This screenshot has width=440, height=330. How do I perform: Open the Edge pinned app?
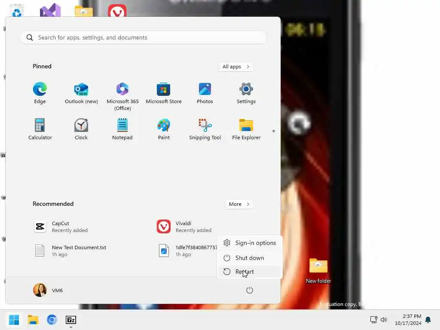tap(40, 93)
